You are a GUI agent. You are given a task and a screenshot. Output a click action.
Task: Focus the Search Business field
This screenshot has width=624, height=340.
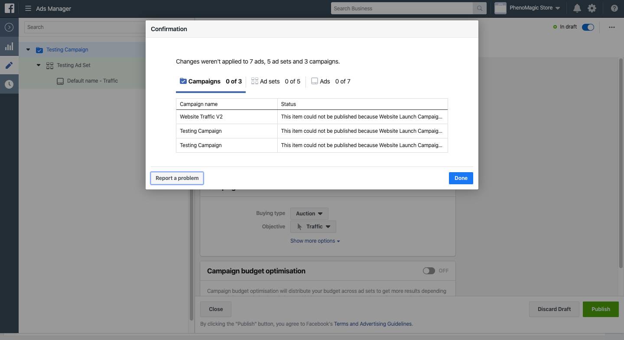(x=402, y=8)
